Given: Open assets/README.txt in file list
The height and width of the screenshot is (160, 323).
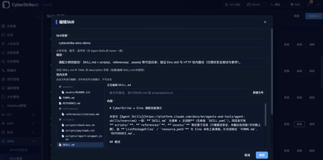Looking at the screenshot, I should point(80,92).
